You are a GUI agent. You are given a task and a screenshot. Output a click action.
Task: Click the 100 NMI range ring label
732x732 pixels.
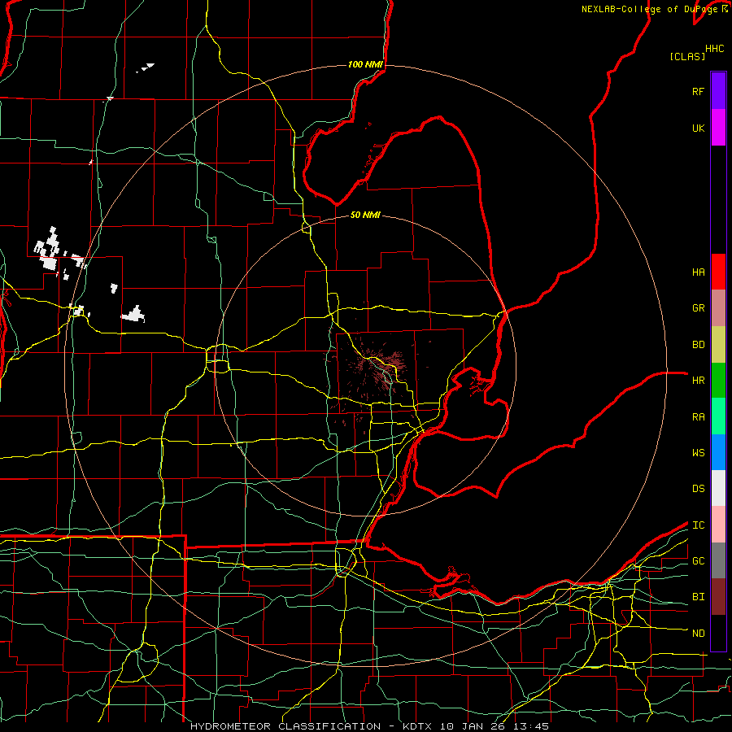365,64
